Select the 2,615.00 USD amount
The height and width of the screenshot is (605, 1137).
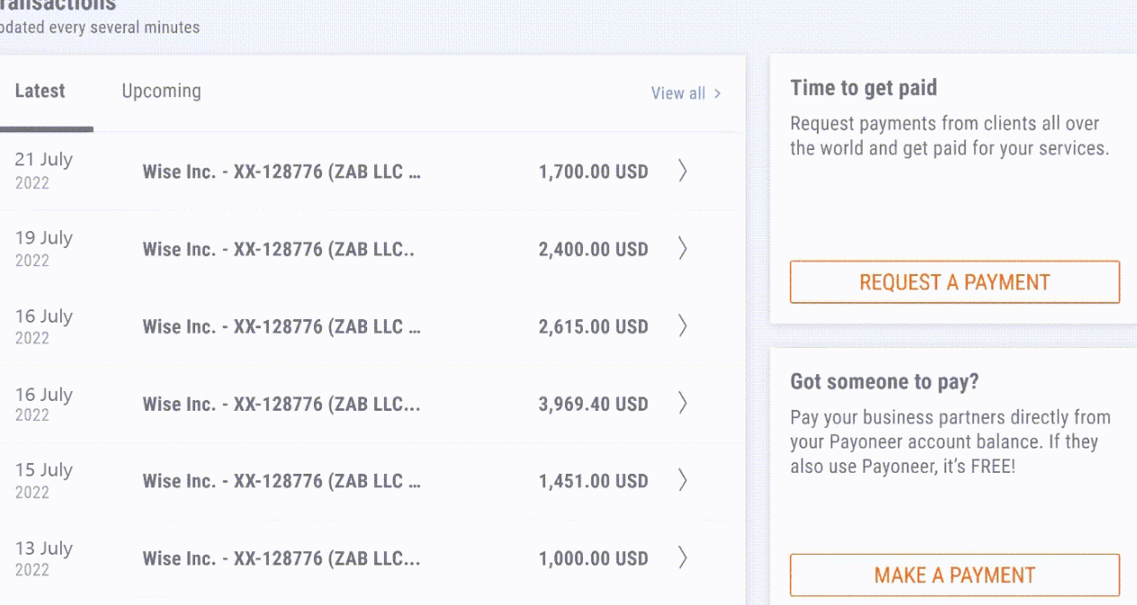pos(594,326)
